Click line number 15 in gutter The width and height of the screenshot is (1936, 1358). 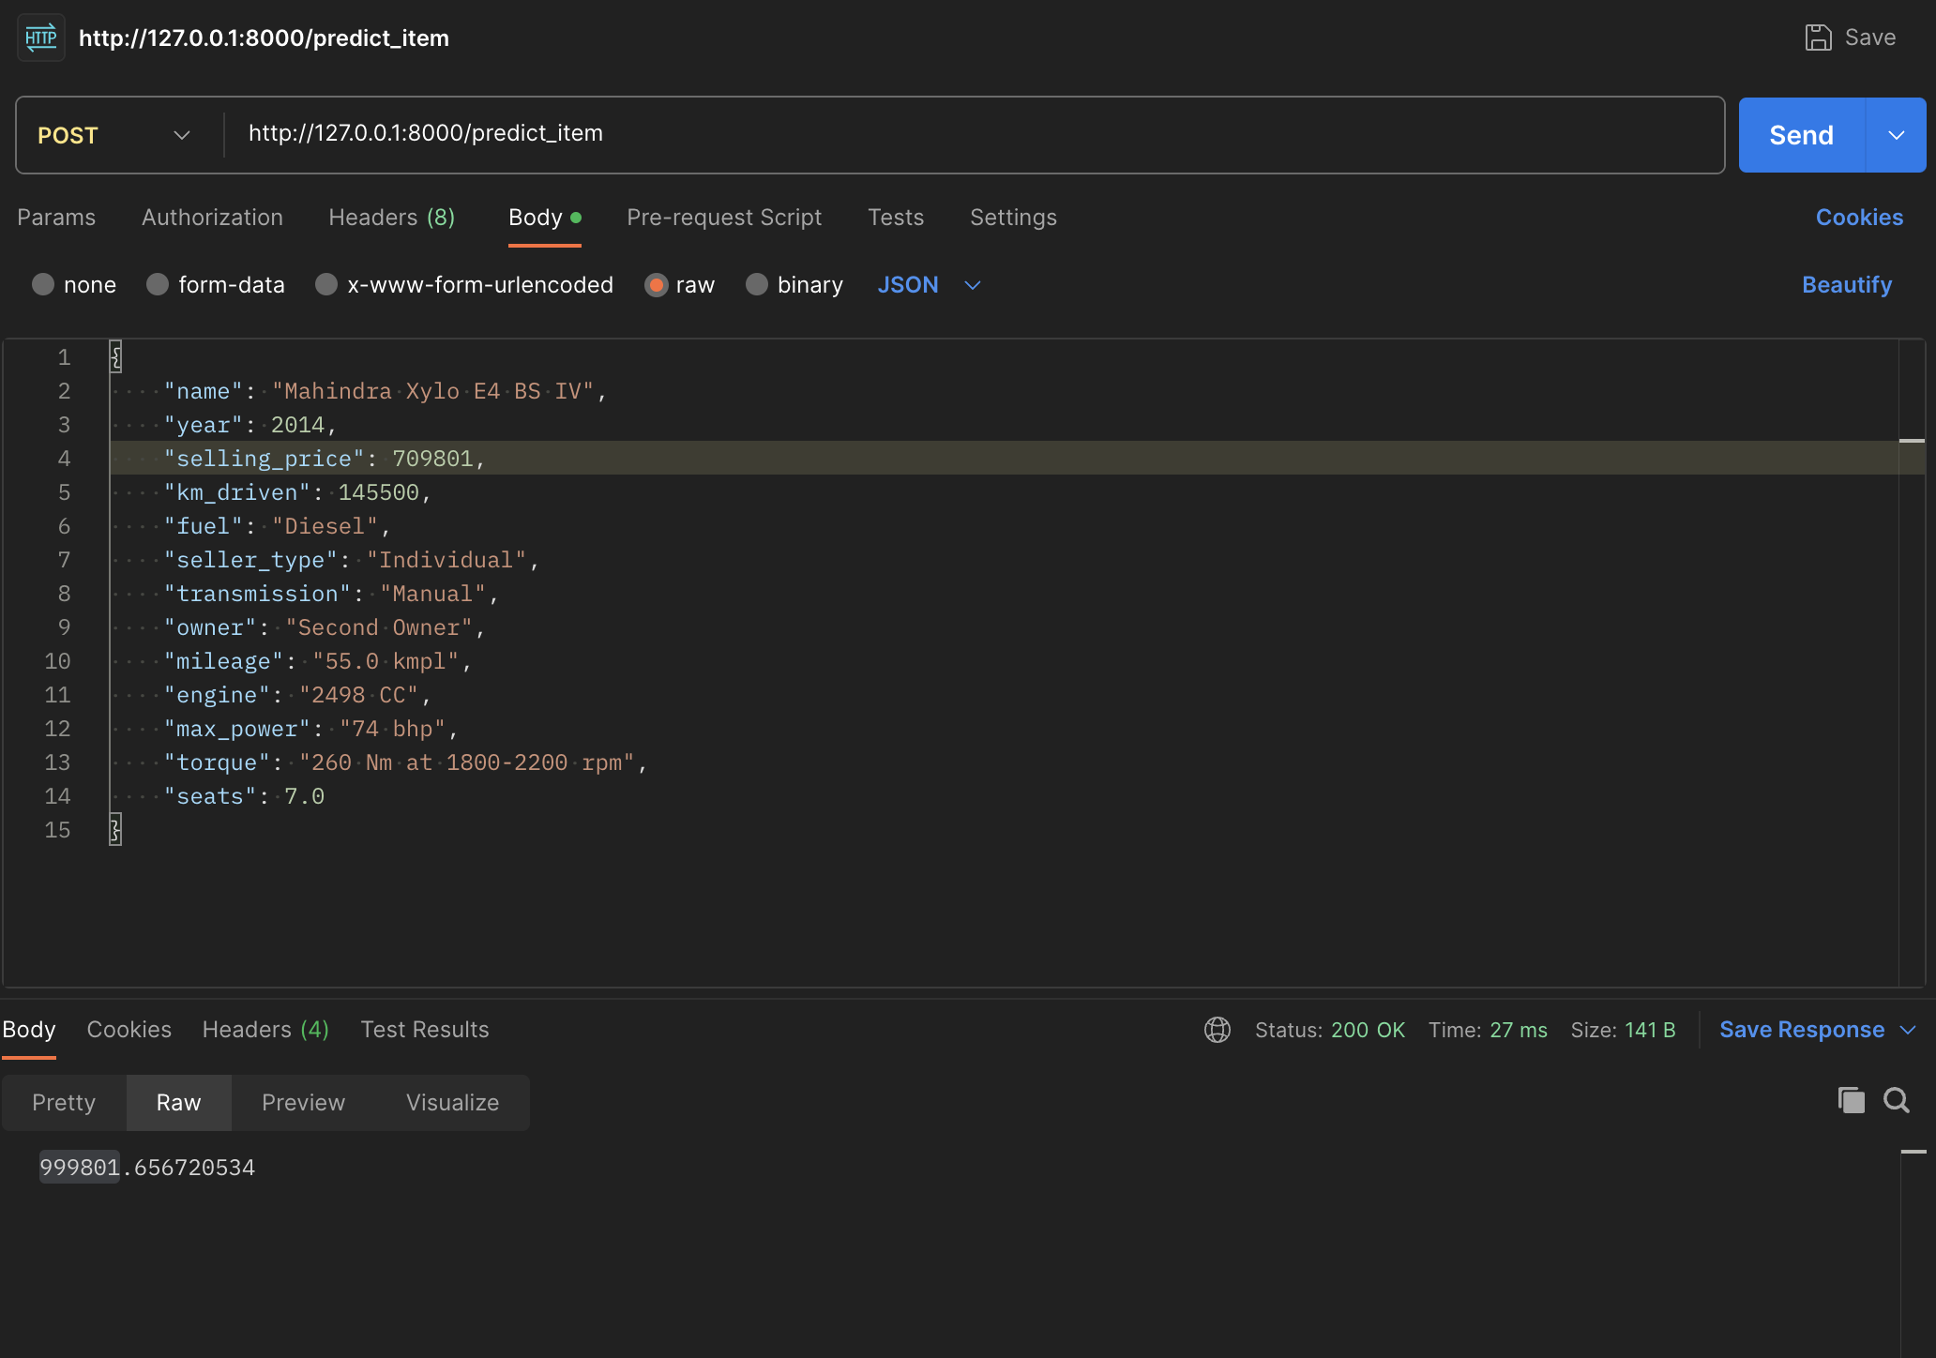pyautogui.click(x=57, y=830)
